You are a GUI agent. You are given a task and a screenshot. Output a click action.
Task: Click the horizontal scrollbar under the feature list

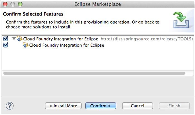coord(94,73)
